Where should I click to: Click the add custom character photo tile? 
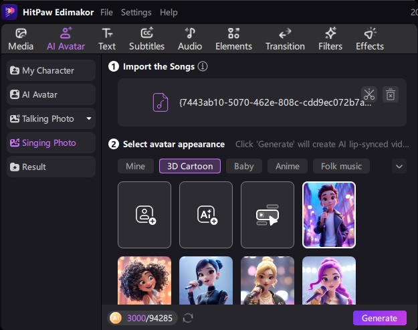click(144, 215)
